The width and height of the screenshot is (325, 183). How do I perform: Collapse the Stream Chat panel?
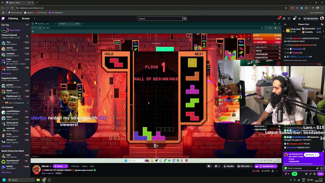click(285, 24)
